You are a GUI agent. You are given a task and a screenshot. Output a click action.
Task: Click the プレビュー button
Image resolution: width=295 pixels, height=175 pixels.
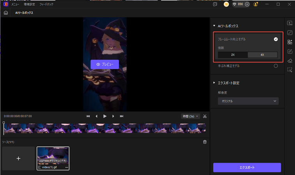[x=104, y=65]
